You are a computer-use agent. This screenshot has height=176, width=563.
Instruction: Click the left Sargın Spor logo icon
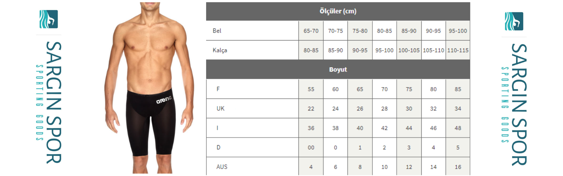pyautogui.click(x=49, y=19)
